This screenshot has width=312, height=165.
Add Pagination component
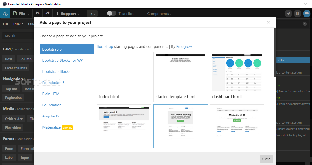click(14, 98)
